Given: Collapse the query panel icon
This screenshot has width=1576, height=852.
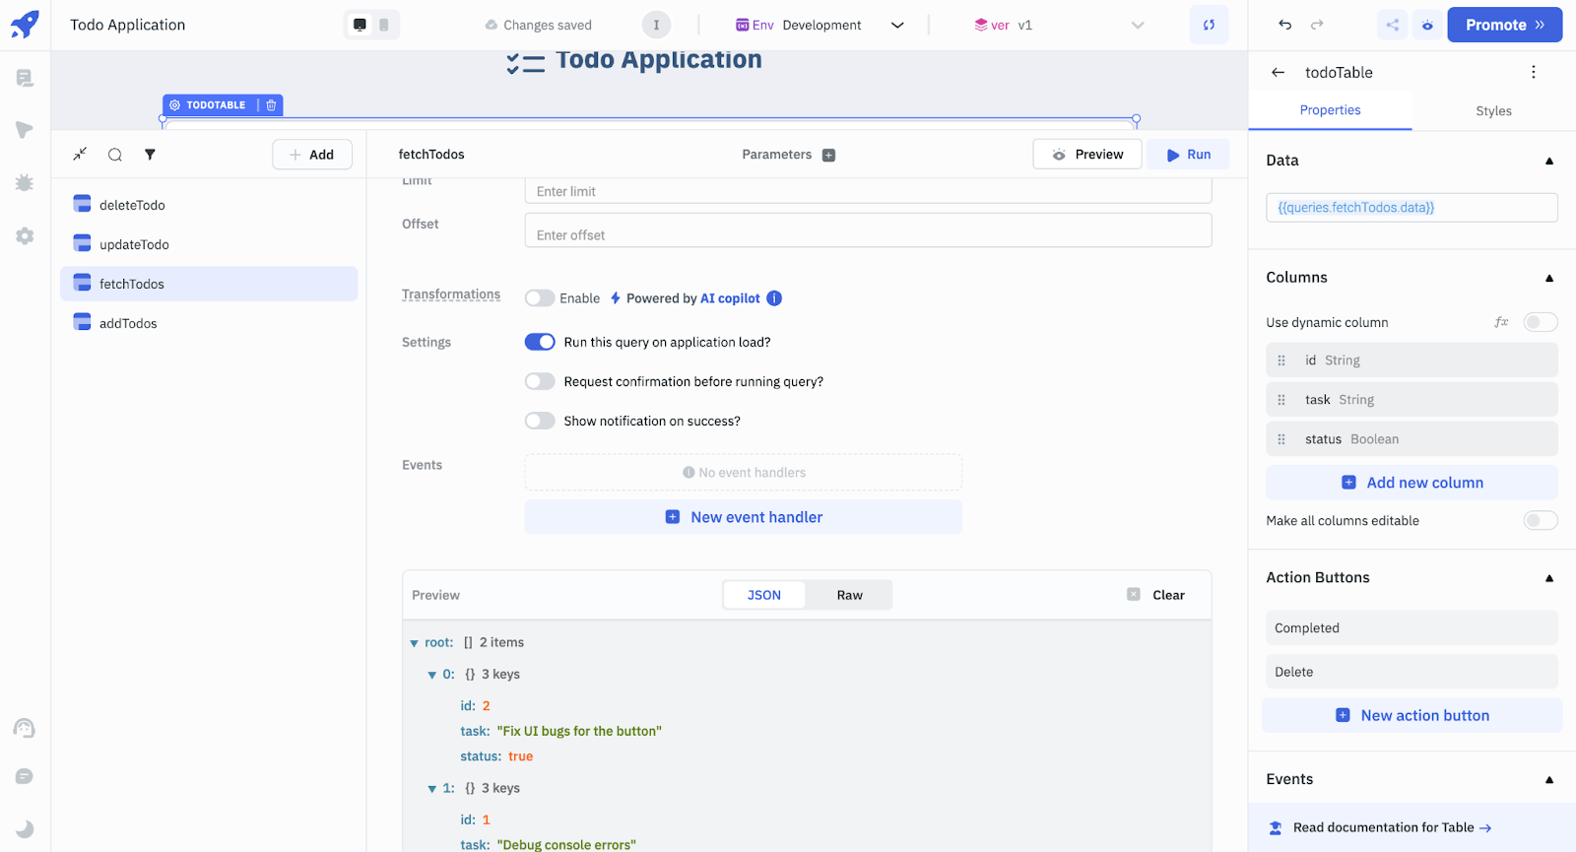Looking at the screenshot, I should click(80, 154).
